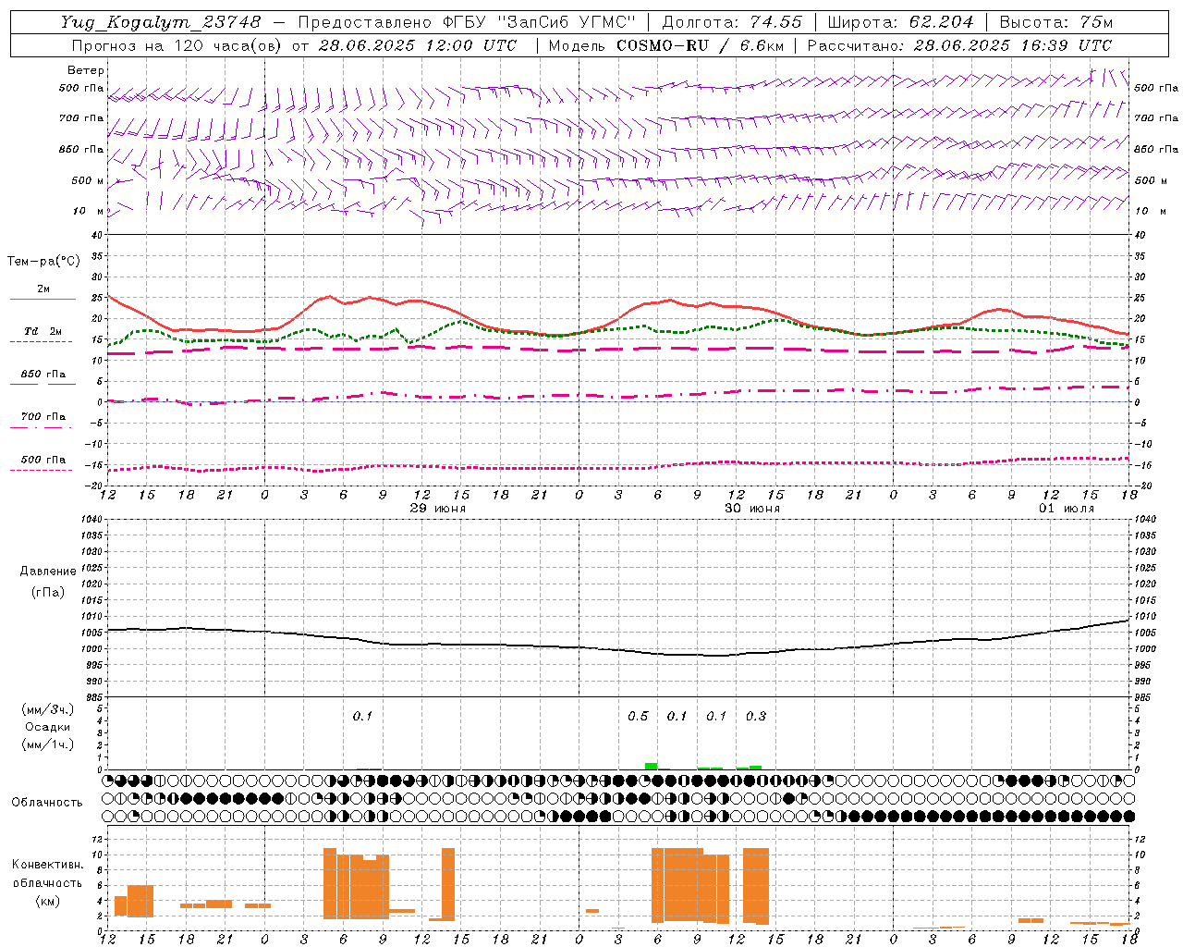Screen dimensions: 1183x947
Task: Click the Ветер panel label
Action: (86, 70)
